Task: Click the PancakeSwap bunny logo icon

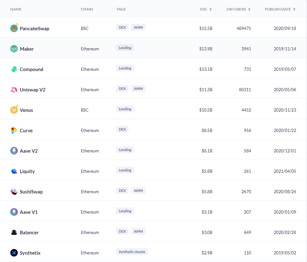Action: click(14, 28)
